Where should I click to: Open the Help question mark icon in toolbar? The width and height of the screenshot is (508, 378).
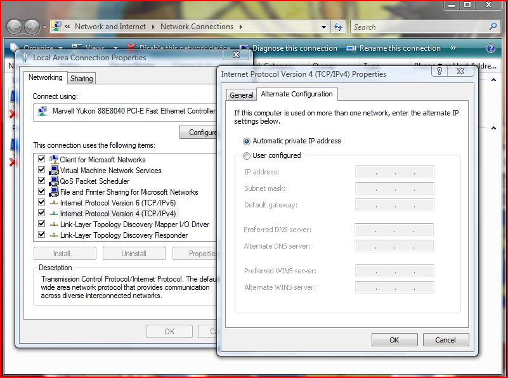(x=491, y=48)
